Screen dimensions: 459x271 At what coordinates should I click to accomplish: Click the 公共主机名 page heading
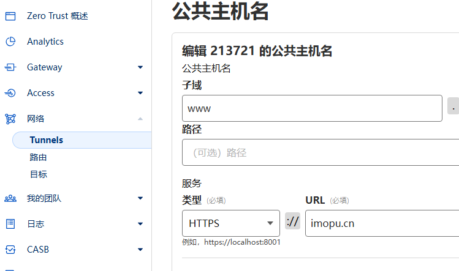221,11
